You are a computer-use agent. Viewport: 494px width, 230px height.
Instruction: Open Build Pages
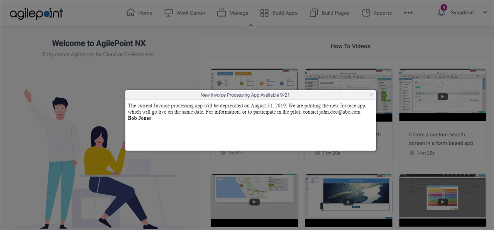[329, 13]
